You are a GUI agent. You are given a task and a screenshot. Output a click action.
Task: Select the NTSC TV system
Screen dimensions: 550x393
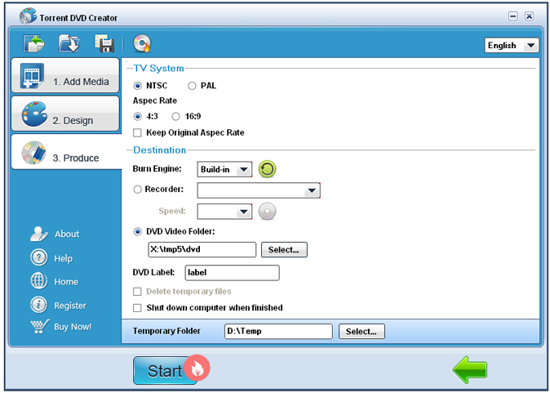137,86
